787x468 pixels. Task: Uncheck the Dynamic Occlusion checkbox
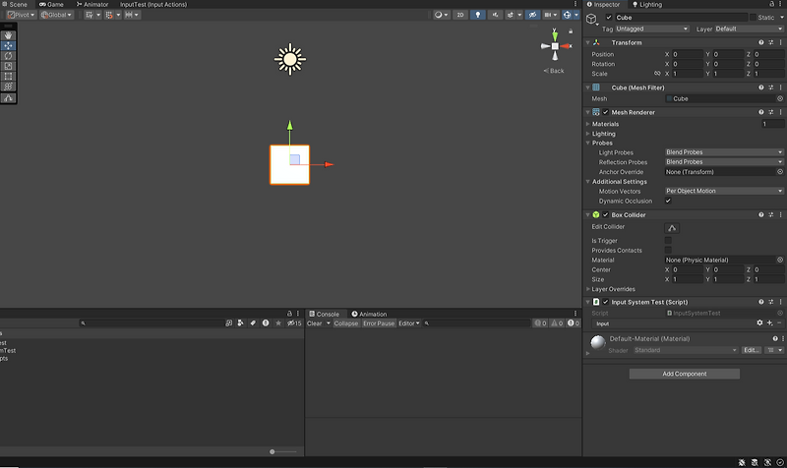click(x=669, y=201)
